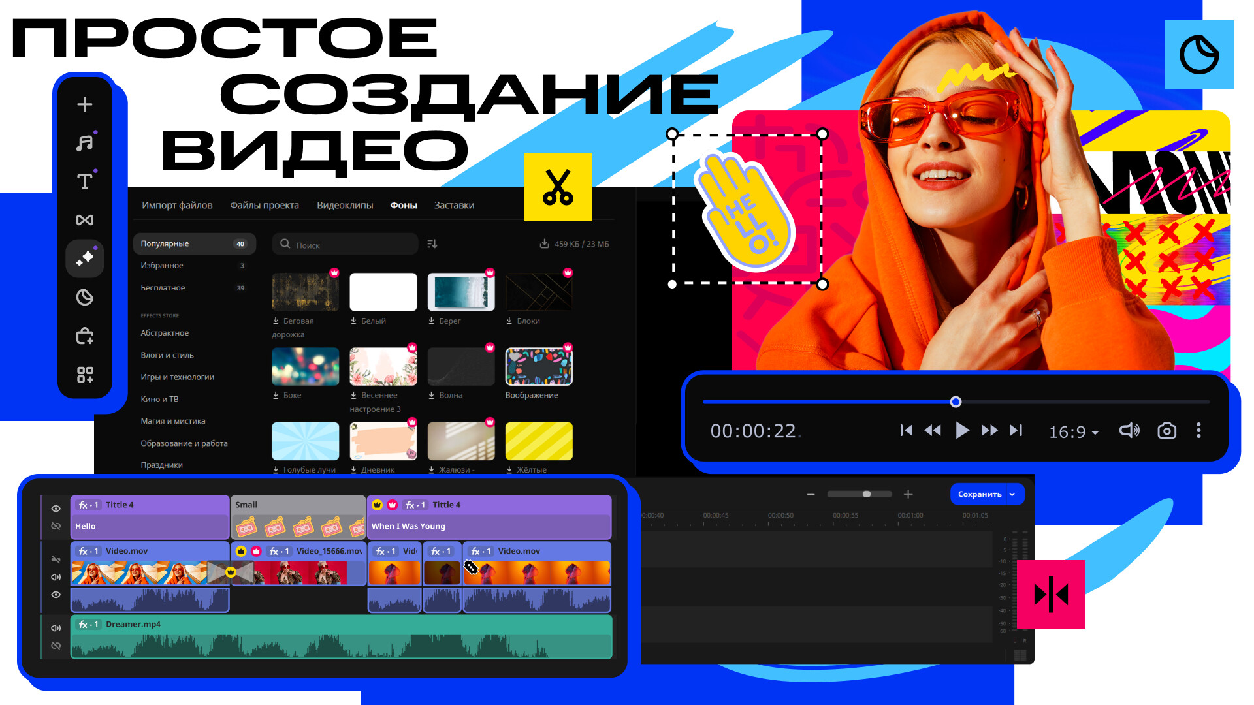Click the camera snapshot icon
The width and height of the screenshot is (1254, 705).
point(1166,431)
